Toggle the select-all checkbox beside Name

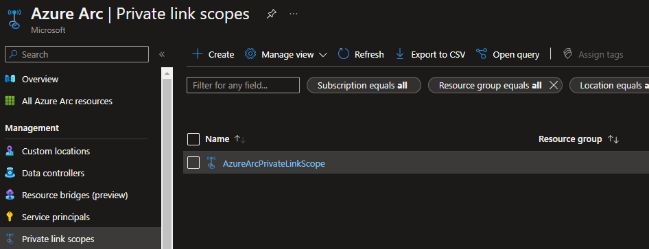[193, 139]
